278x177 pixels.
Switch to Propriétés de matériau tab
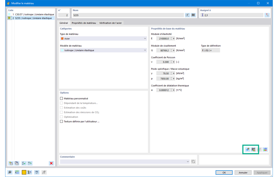[84, 23]
